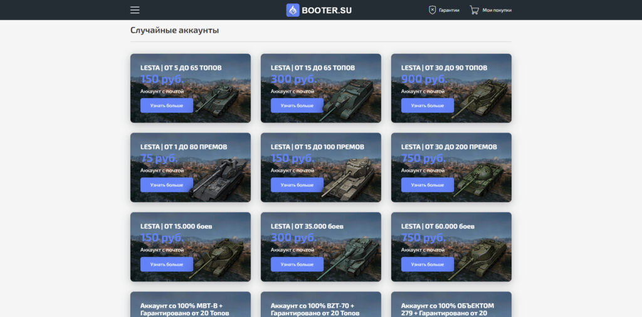
Task: Open Аккаунт со 100% ОБЪЕКТОМ 279 card
Action: (x=451, y=304)
